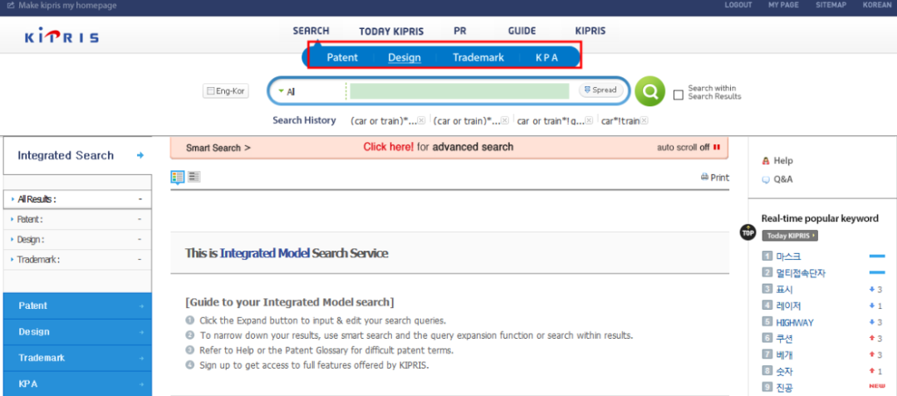
Task: Open SITEMAP link
Action: [831, 5]
